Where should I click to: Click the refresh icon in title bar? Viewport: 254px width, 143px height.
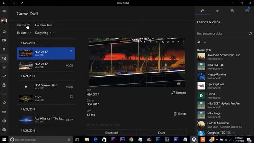click(x=13, y=3)
